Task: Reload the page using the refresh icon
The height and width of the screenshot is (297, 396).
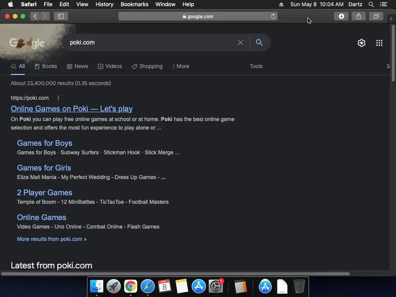Action: 273,16
